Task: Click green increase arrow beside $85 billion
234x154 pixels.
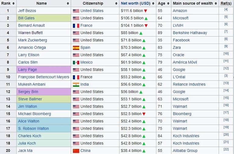Action: [141, 33]
